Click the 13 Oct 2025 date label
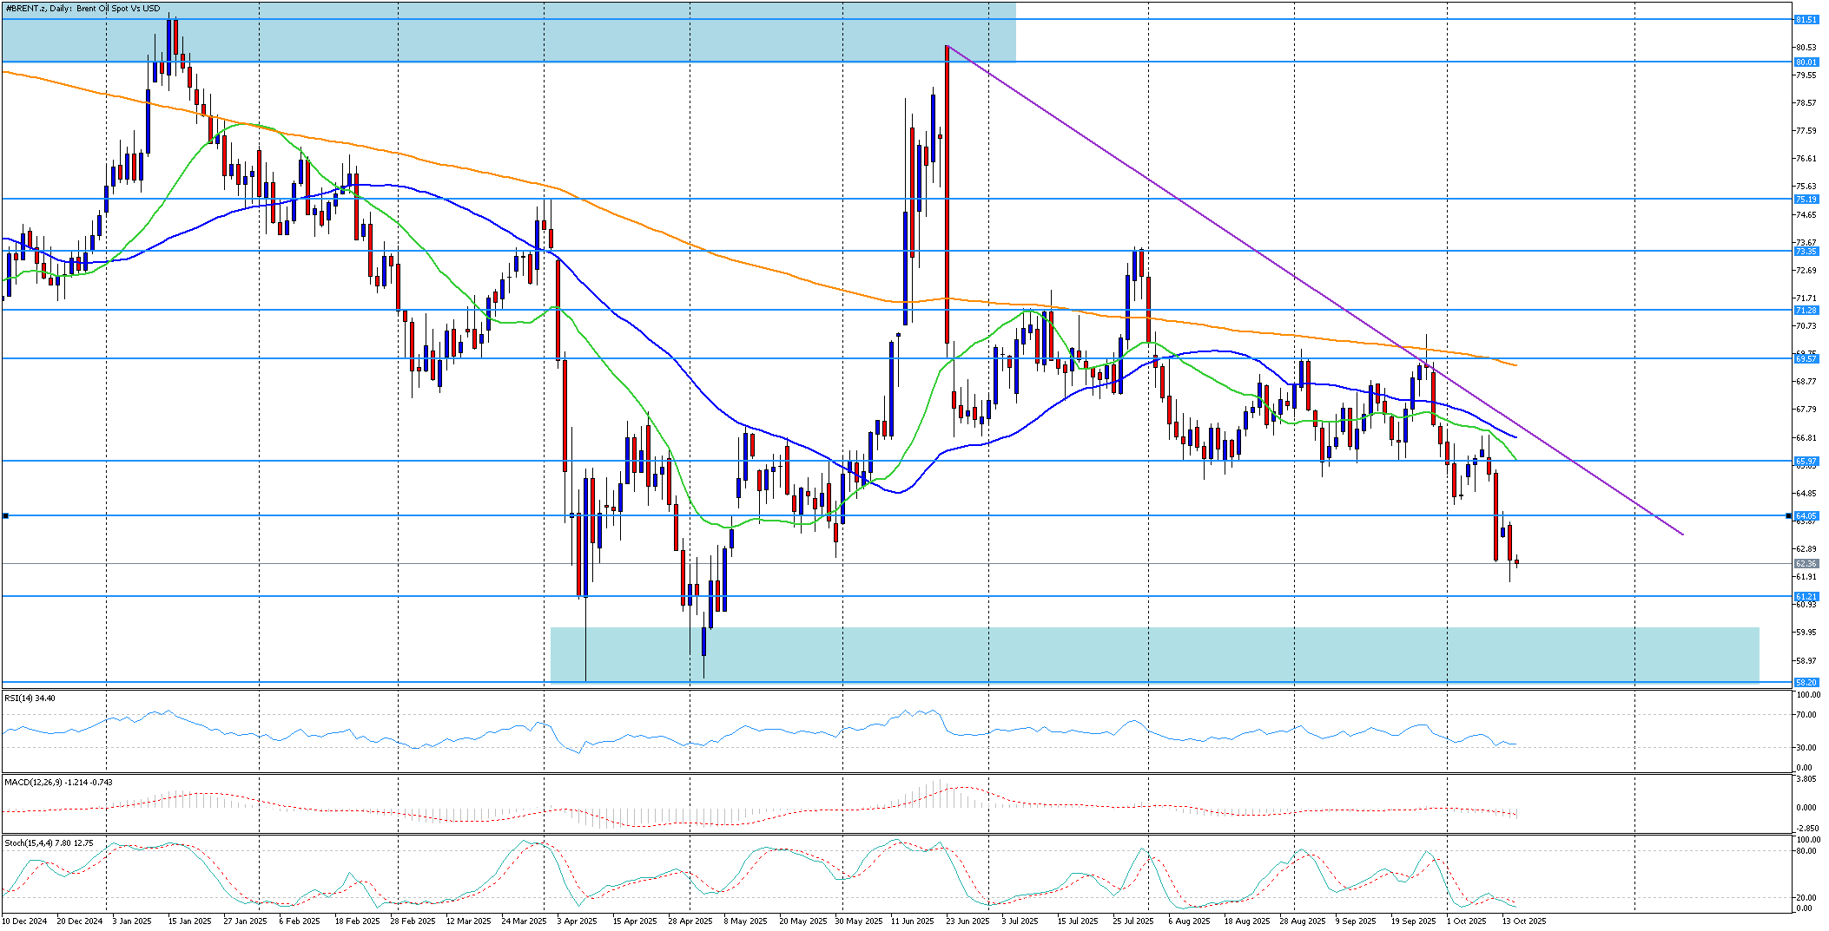 [1524, 921]
